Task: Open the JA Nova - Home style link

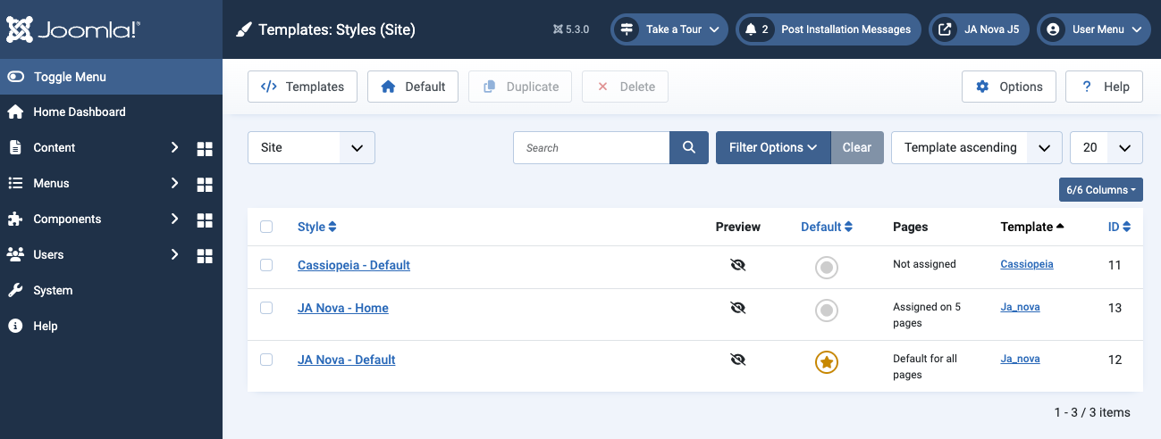Action: 343,308
